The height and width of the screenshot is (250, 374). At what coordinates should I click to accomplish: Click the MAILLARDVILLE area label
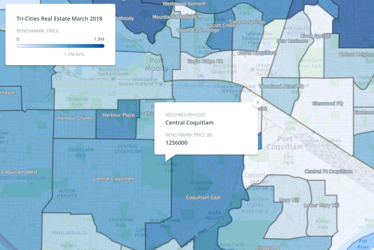coord(69,233)
